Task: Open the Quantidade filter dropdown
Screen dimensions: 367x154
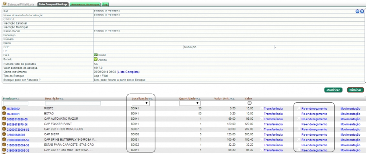Action: click(x=190, y=103)
